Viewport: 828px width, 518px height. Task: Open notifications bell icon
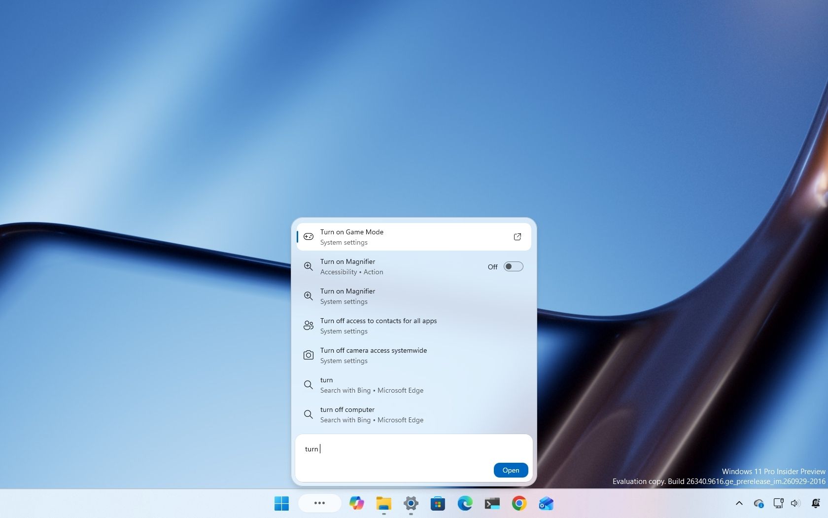point(816,503)
